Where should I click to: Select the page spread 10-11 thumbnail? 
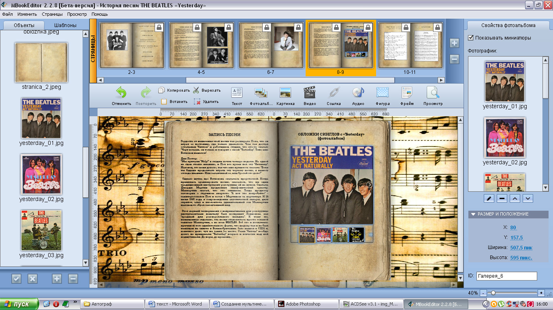tap(410, 45)
